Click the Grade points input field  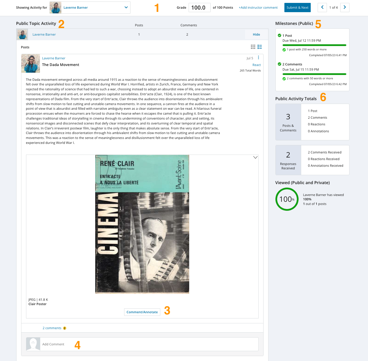[x=199, y=8]
